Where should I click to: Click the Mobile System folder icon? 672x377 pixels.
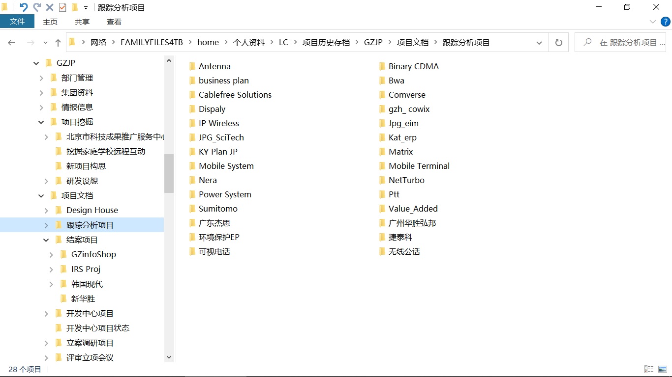(192, 166)
